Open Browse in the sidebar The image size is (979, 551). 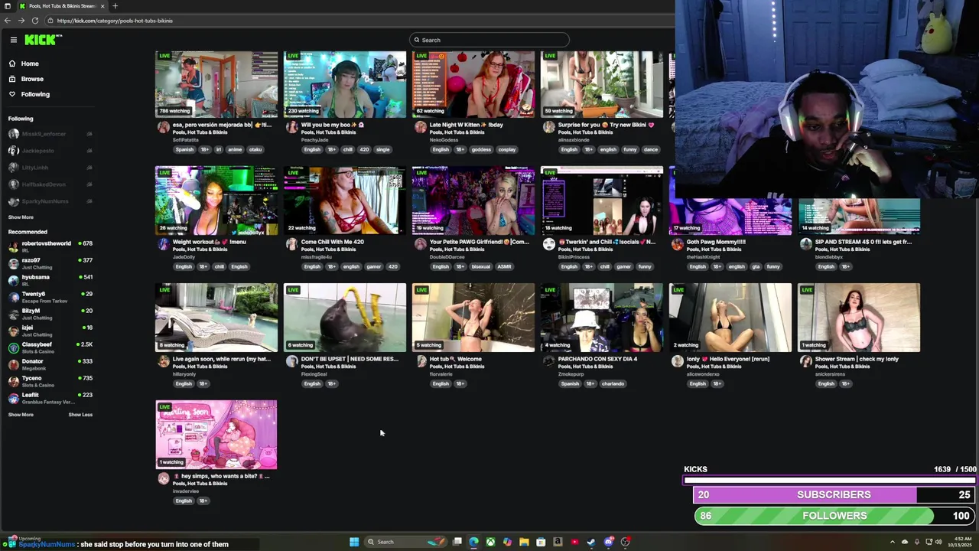pyautogui.click(x=32, y=79)
